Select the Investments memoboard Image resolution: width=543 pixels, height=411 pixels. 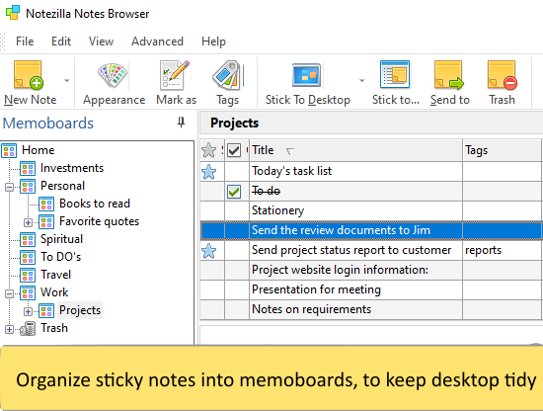pos(72,168)
